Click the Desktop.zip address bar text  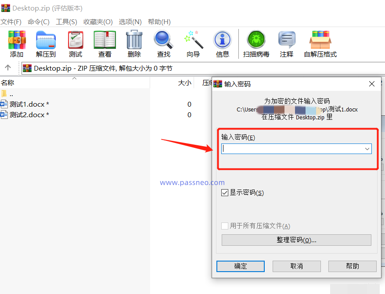[103, 68]
